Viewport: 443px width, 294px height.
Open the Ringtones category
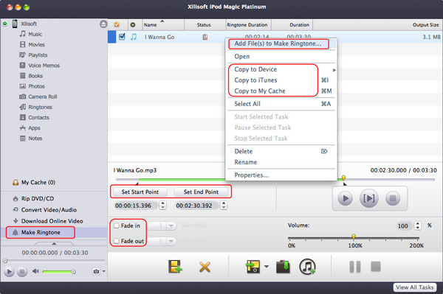(36, 107)
